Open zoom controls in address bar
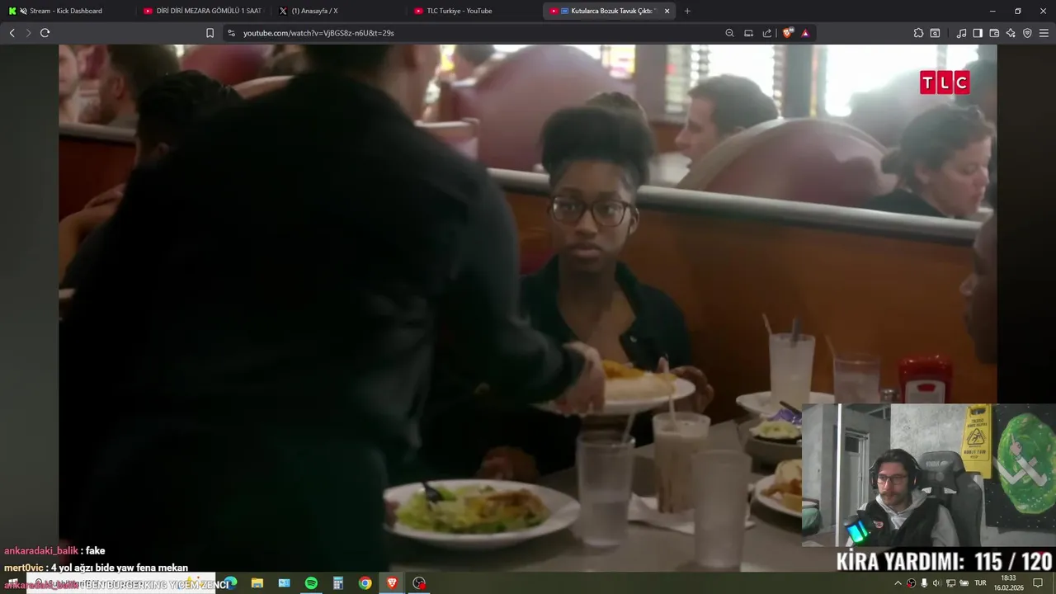1056x594 pixels. [729, 33]
